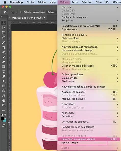Swap foreground and background colors
Image resolution: width=121 pixels, height=151 pixels.
pos(5,115)
